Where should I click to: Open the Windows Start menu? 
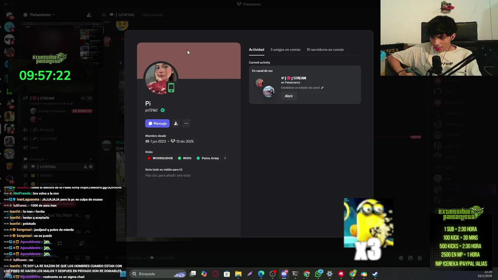(x=123, y=274)
